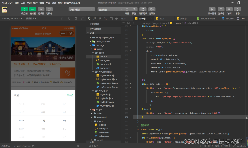
Task: Open the search icon in sidebar
Action: (x=95, y=19)
